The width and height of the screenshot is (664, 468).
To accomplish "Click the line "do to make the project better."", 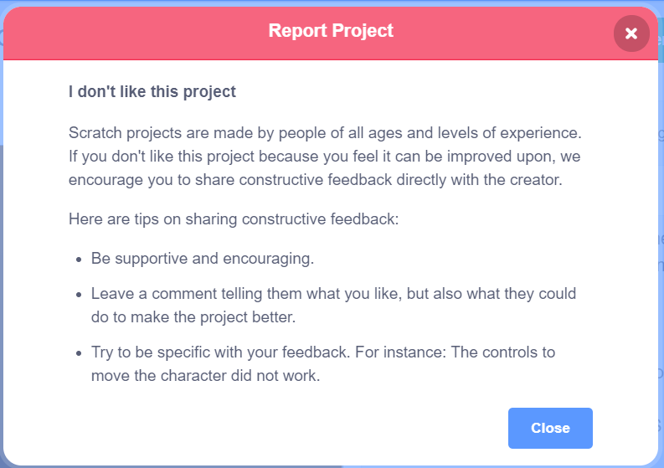I will [193, 316].
